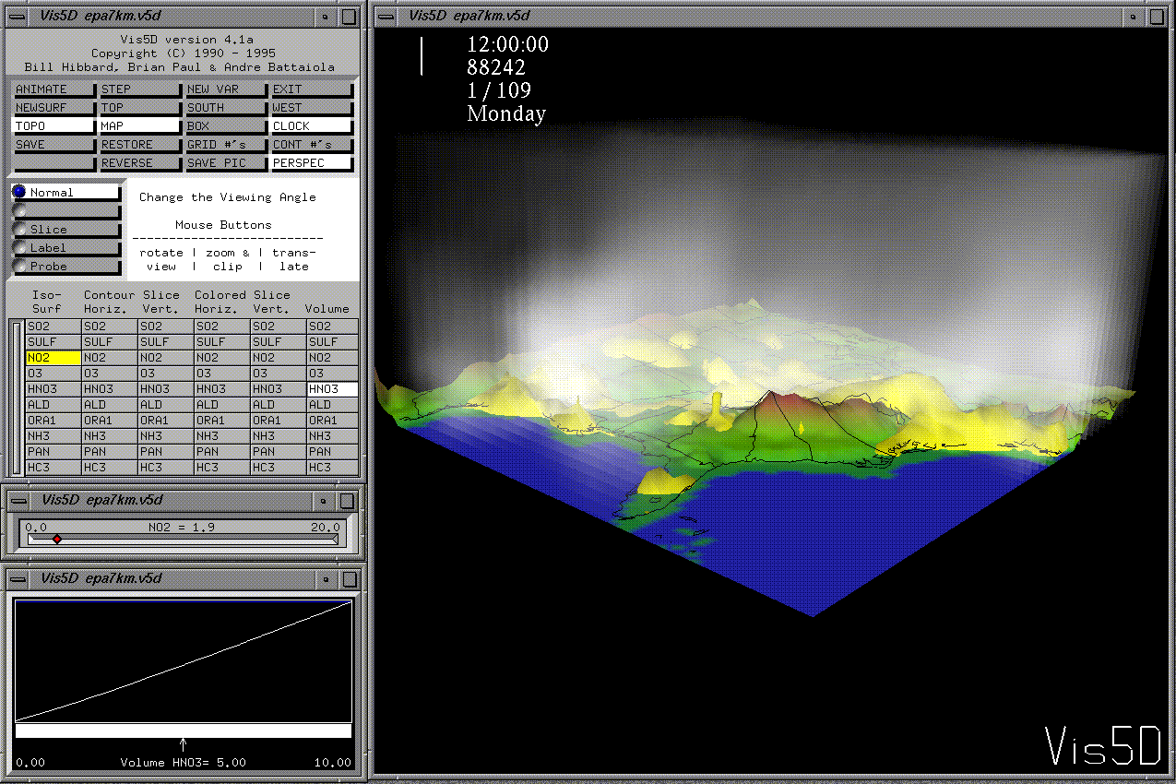This screenshot has height=784, width=1176.
Task: Toggle CONT #'s button
Action: point(312,145)
